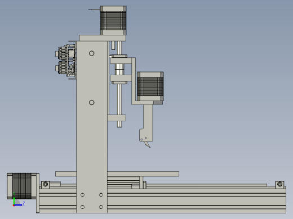Viewport: 293px width, 219px height.
Task: Click the Z axis label of the triad
Action: (x=24, y=203)
